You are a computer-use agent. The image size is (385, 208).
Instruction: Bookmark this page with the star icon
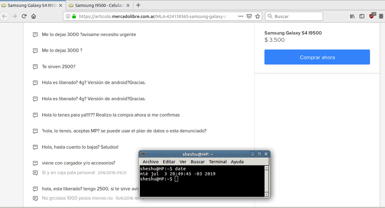257,16
